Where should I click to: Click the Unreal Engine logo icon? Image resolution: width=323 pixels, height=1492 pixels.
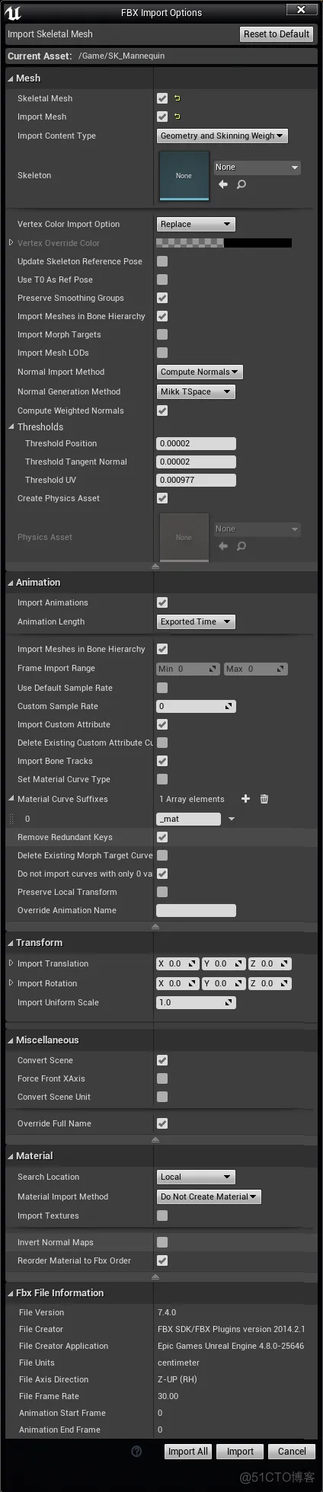click(13, 12)
